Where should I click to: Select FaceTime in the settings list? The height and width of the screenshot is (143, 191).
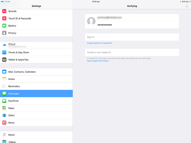click(x=36, y=101)
